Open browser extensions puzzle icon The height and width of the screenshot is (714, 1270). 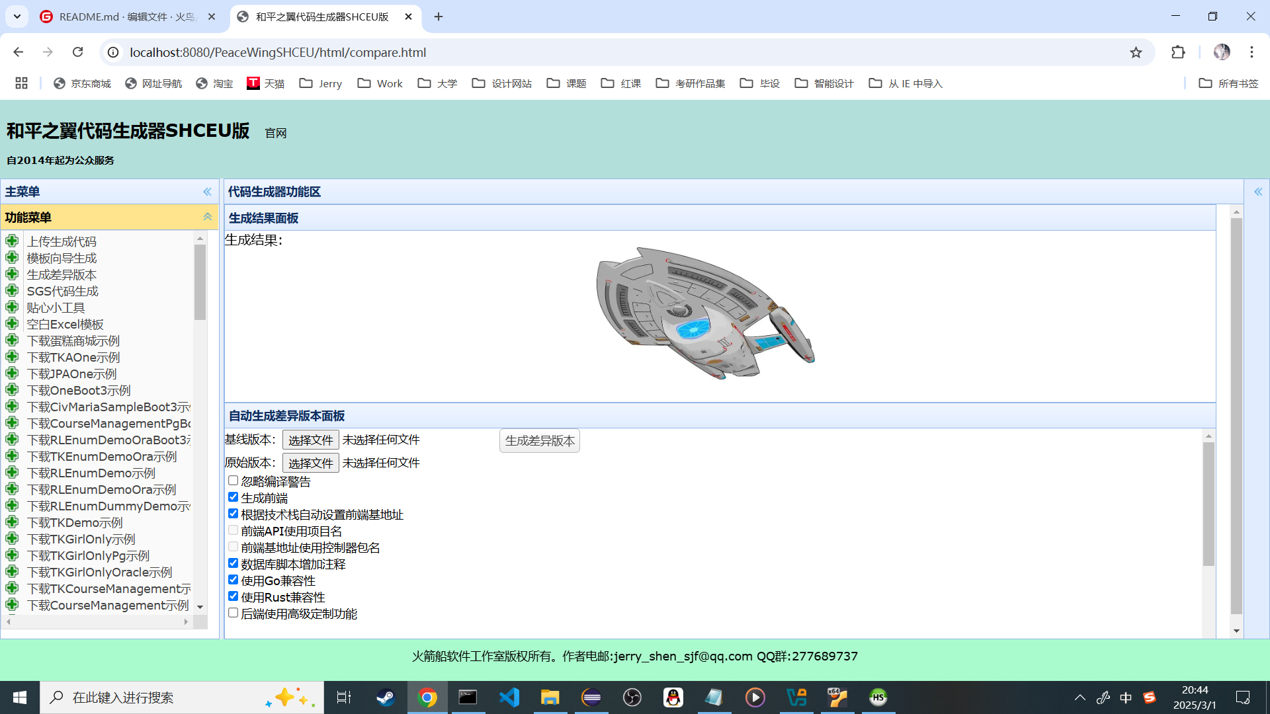tap(1178, 52)
